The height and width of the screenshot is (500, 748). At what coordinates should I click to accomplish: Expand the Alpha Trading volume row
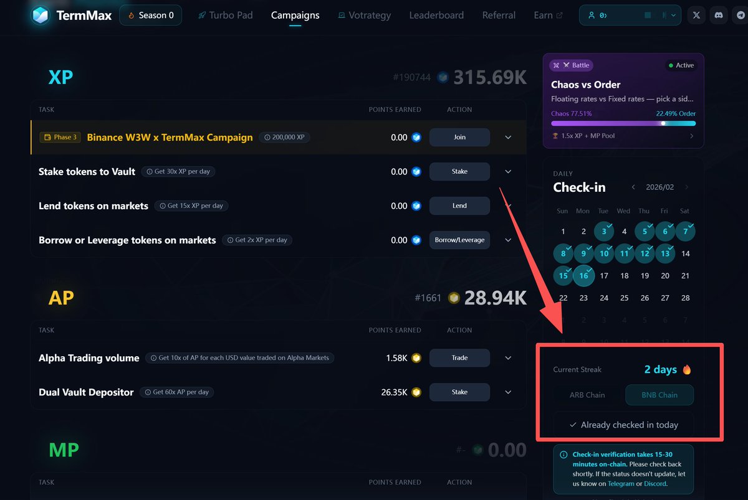[x=508, y=358]
